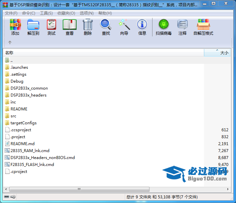Select the DSP2833x_headers folder
This screenshot has height=203, width=236.
[28, 95]
